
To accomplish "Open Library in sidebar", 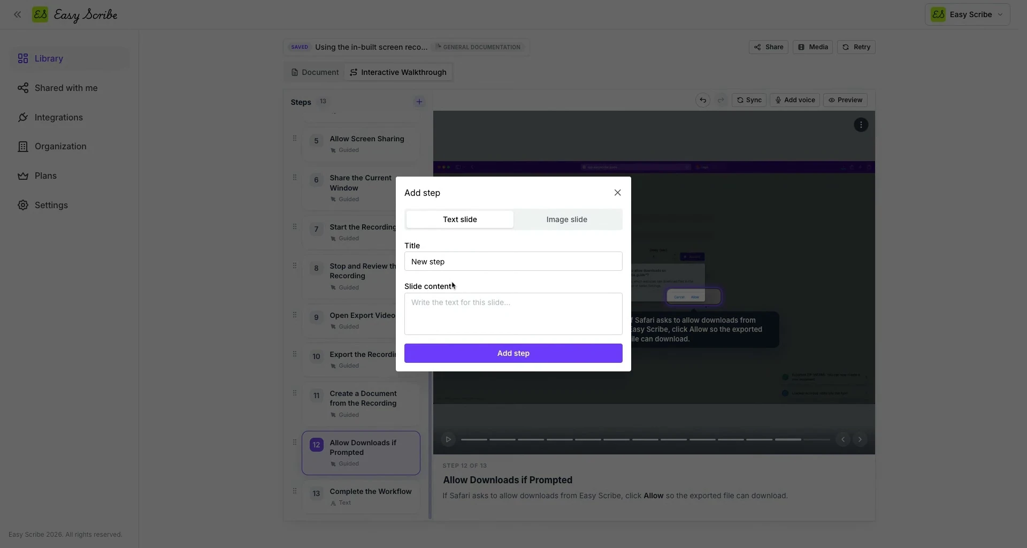I will 70,58.
